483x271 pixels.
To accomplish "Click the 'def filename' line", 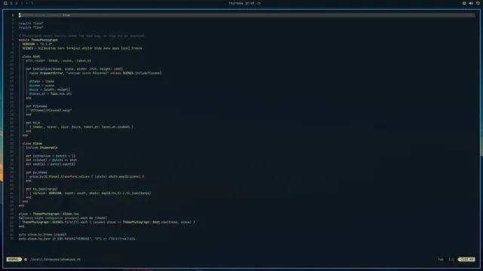I will pos(36,106).
